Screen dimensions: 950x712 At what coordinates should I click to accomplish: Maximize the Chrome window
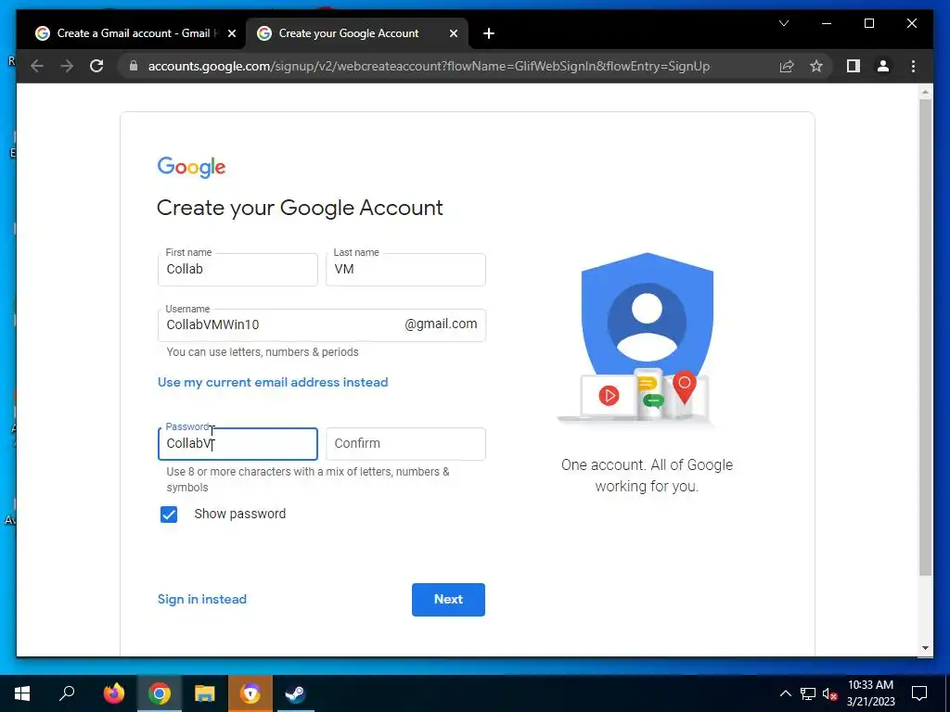click(x=868, y=23)
